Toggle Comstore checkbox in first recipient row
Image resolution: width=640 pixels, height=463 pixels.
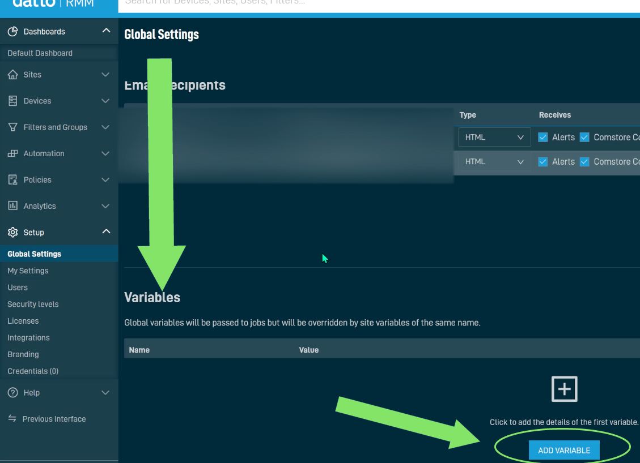584,138
